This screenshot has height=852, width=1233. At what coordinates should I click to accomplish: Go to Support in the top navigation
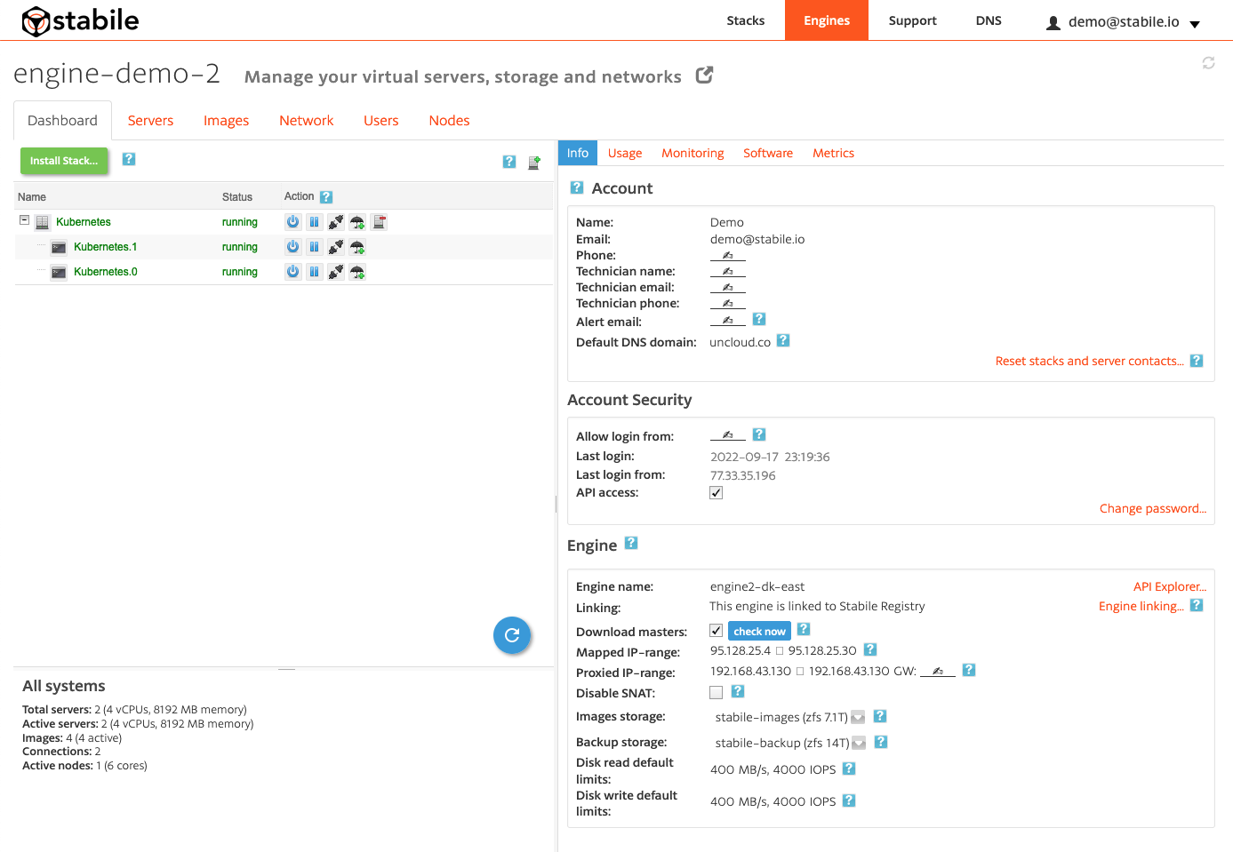click(x=912, y=20)
